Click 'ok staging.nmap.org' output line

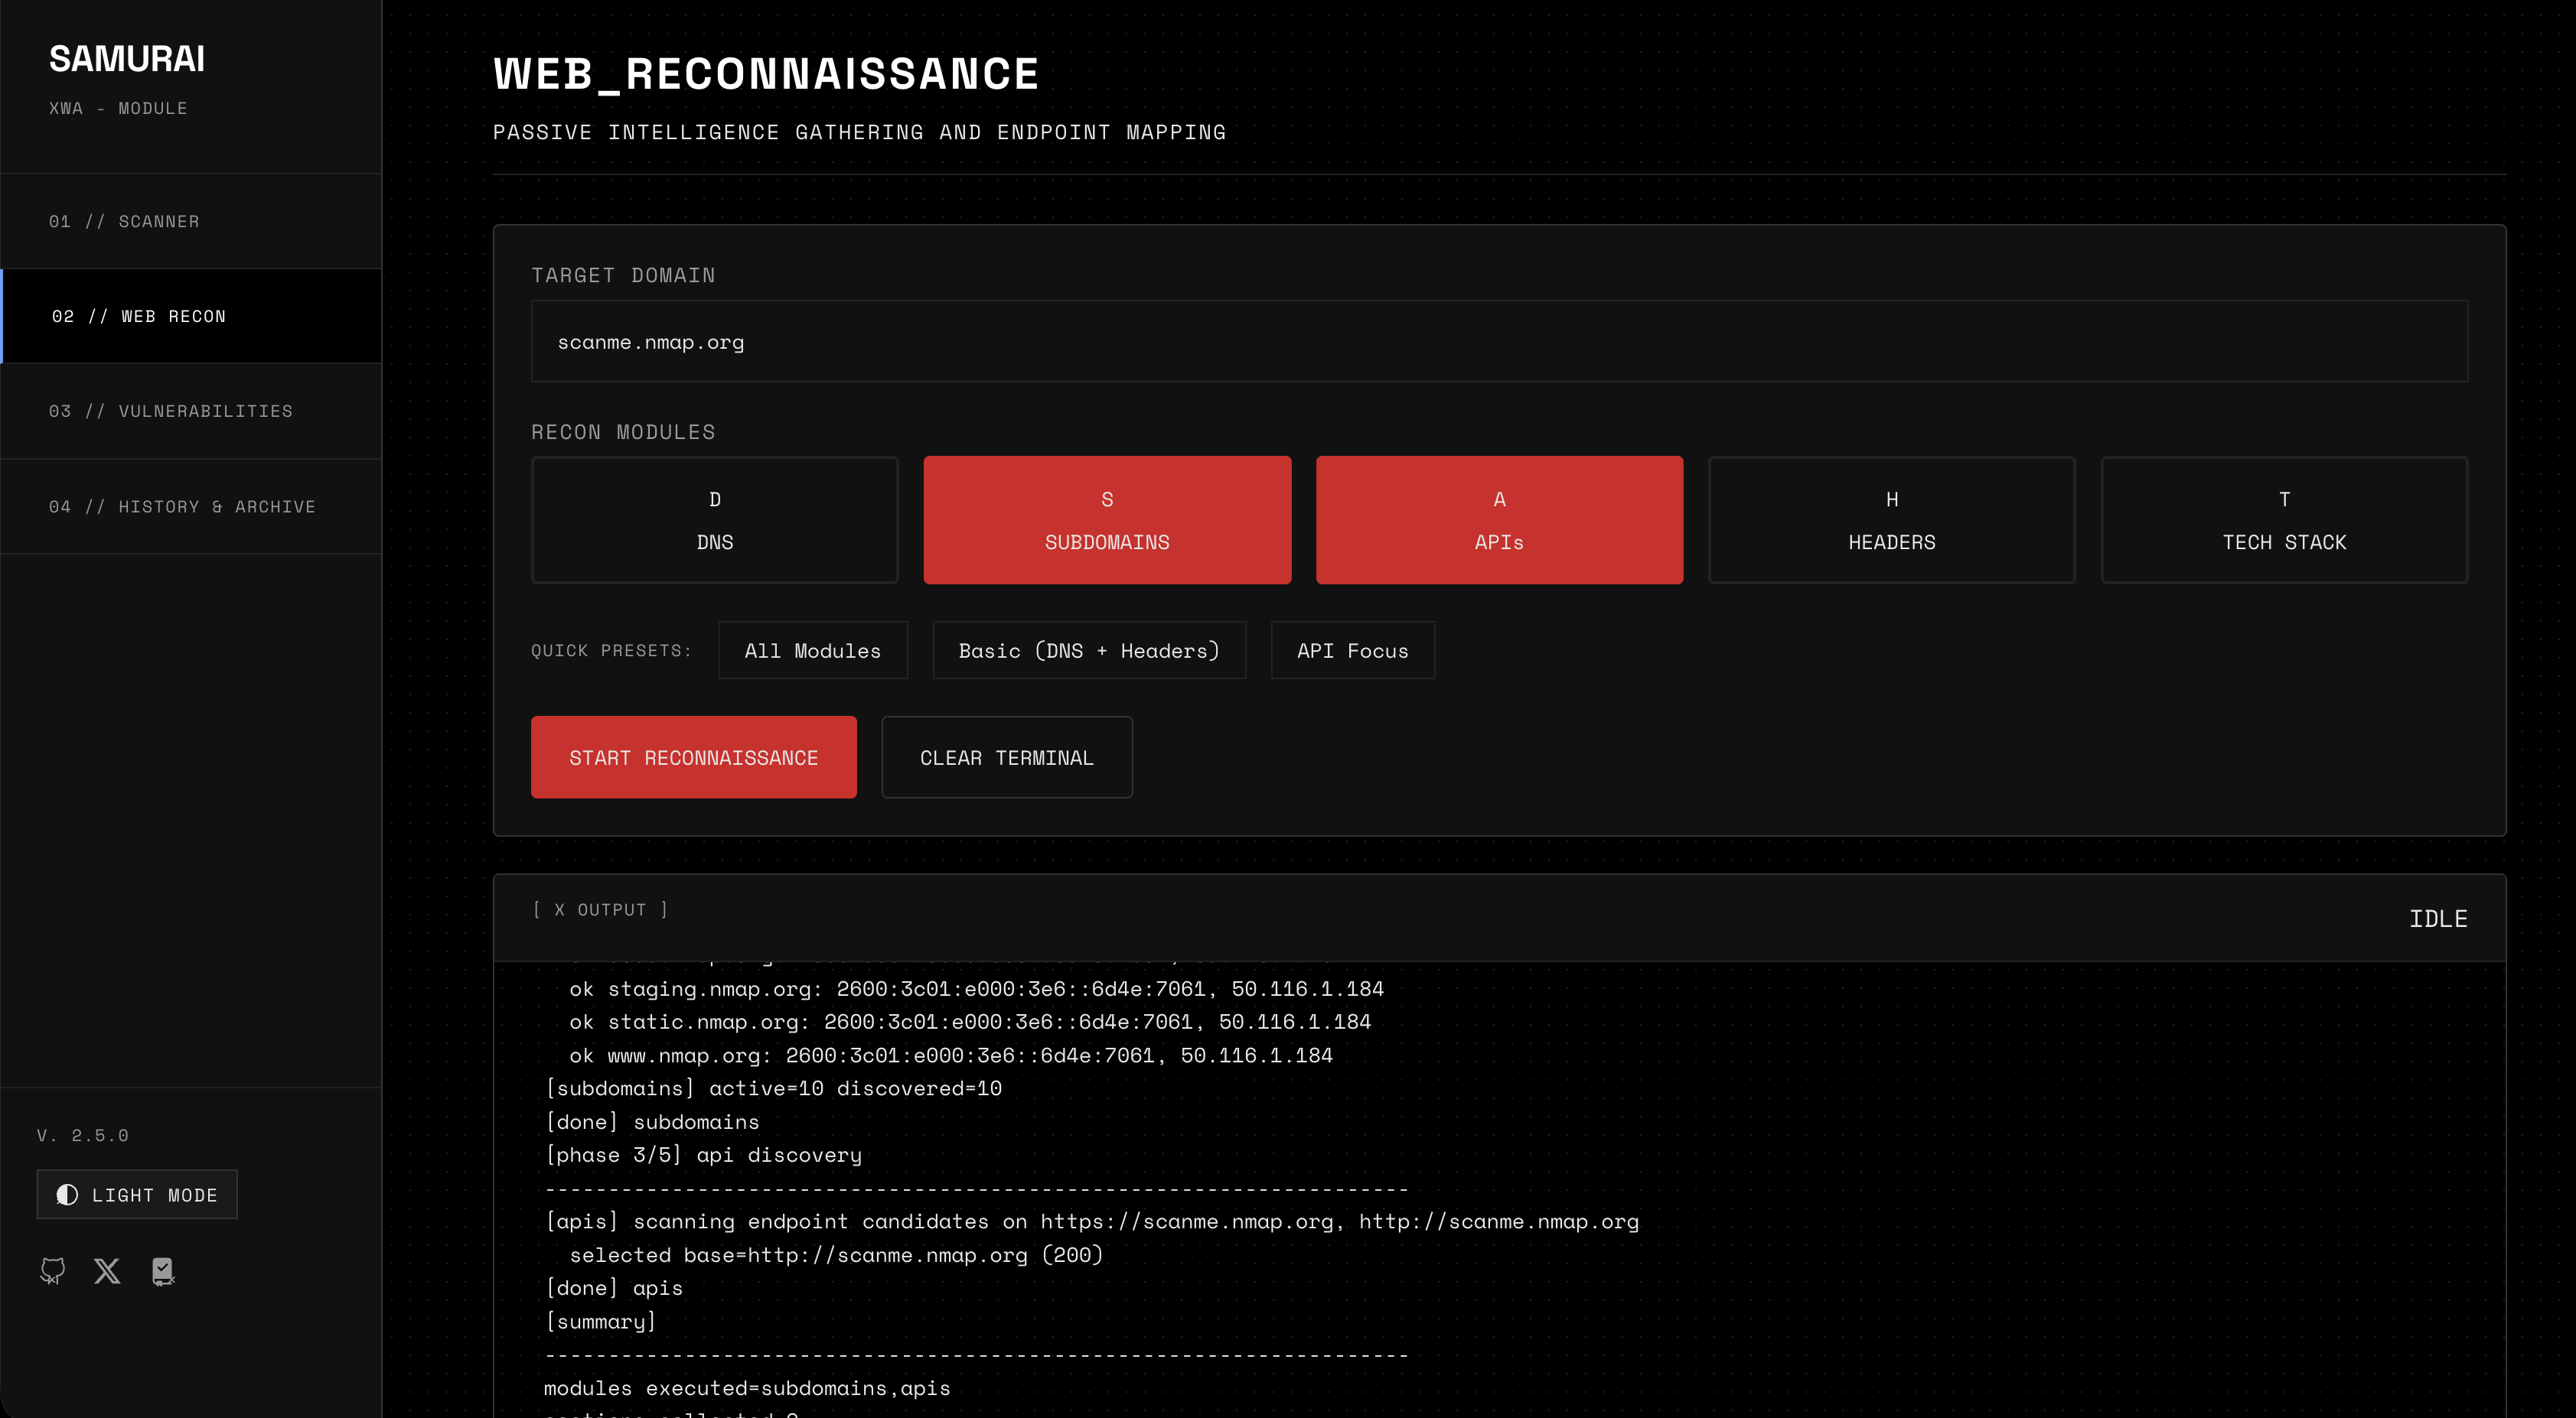977,988
